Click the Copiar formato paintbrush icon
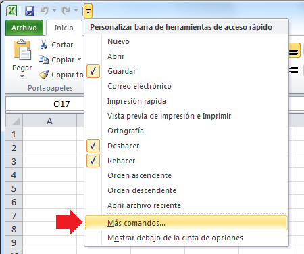Image resolution: width=304 pixels, height=254 pixels. 44,75
